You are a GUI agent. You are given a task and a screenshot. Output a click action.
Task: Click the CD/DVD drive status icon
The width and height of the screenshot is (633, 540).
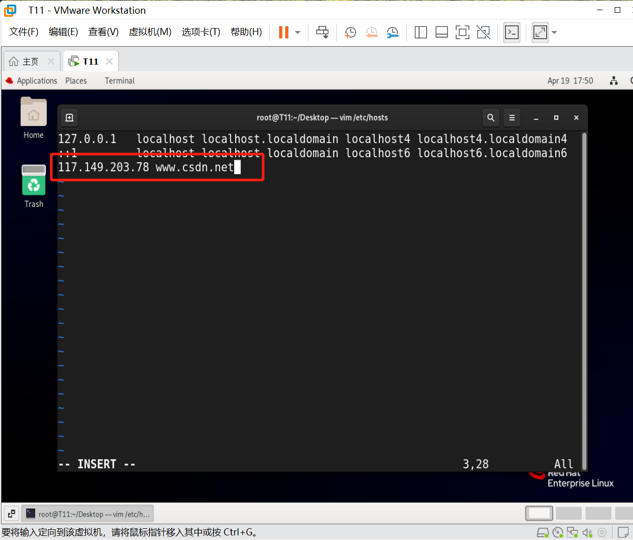tap(558, 533)
